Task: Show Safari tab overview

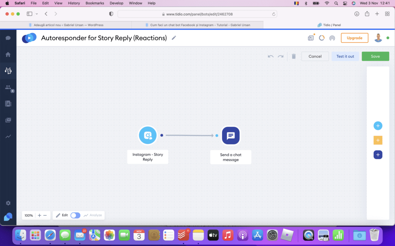Action: click(x=387, y=14)
